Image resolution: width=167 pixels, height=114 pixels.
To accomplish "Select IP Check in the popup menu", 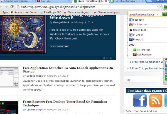I will pos(138,35).
